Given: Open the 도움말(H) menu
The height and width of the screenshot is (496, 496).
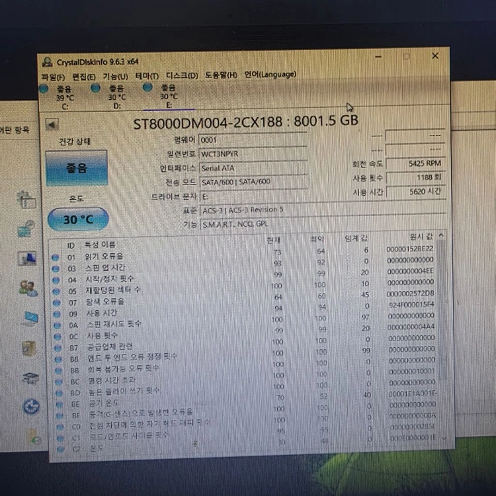Looking at the screenshot, I should pos(221,75).
